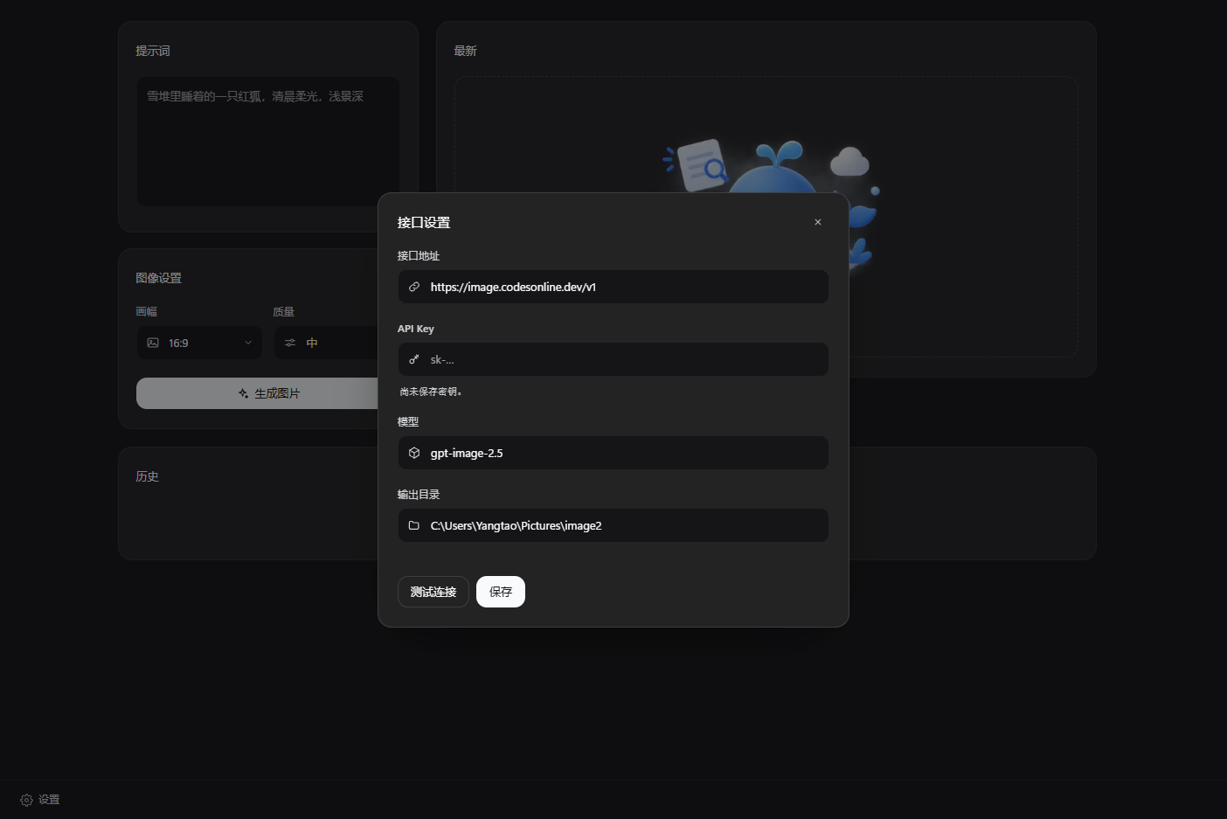
Task: Edit the gpt-image-2.5 model field
Action: 613,453
